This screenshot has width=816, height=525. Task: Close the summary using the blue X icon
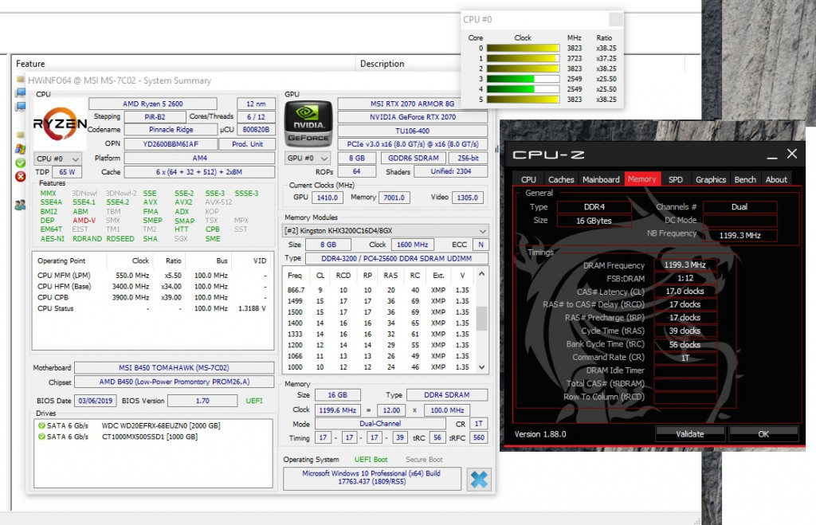point(479,480)
